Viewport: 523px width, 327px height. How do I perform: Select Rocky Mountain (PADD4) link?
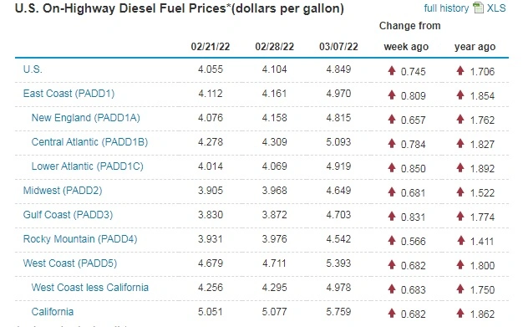coord(80,239)
